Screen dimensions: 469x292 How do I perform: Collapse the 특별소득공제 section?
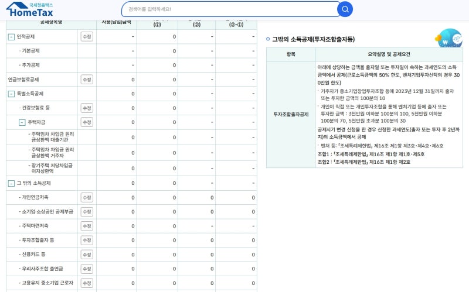(11, 94)
